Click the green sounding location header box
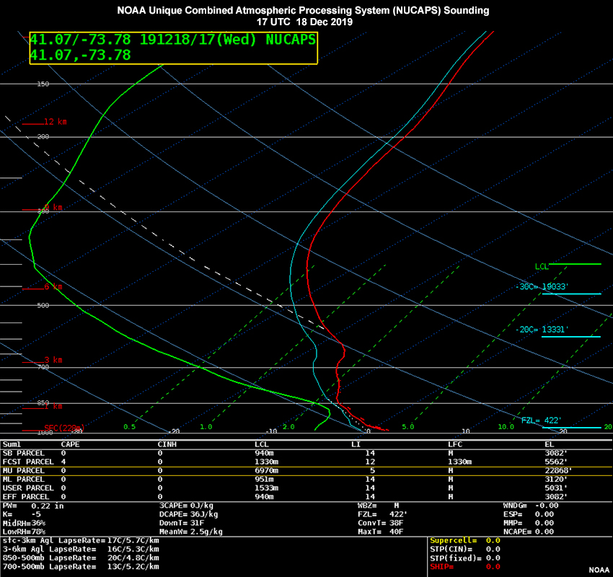Viewport: 613px width, 577px height. coord(174,48)
